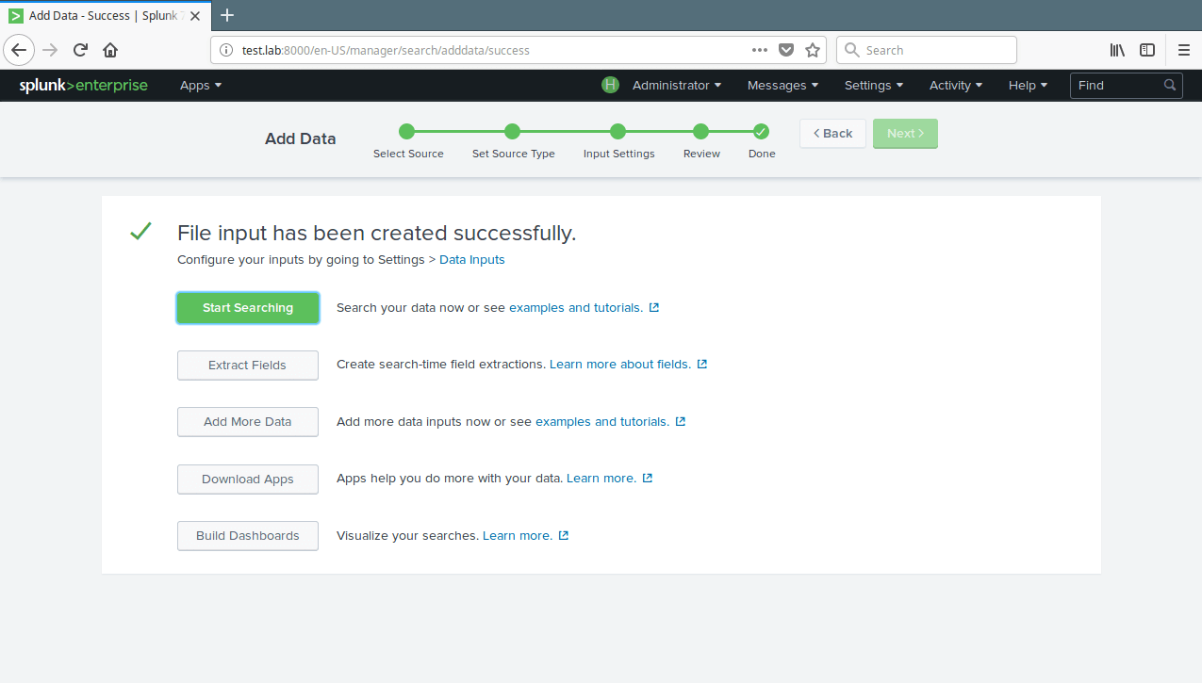This screenshot has height=683, width=1202.
Task: Open the Data Inputs link
Action: (x=471, y=260)
